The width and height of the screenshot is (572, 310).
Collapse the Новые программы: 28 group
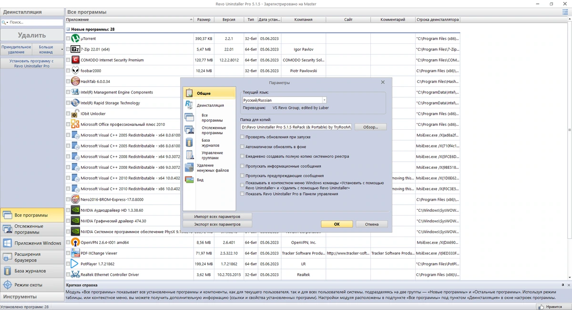[68, 29]
